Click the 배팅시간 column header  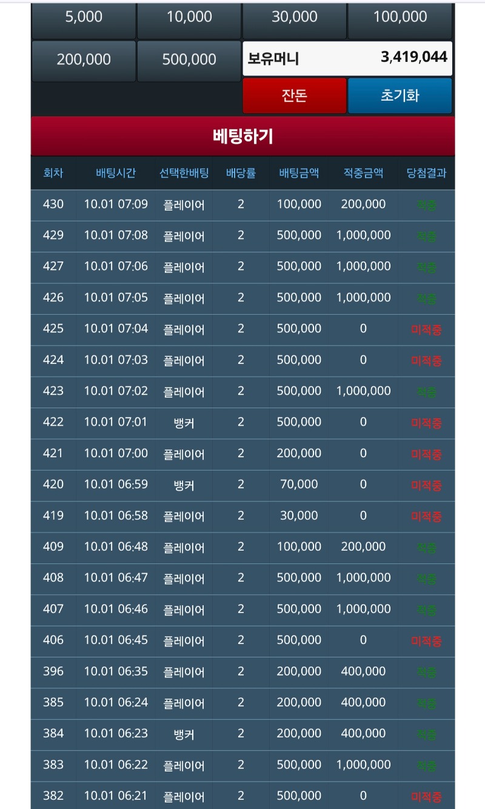116,173
